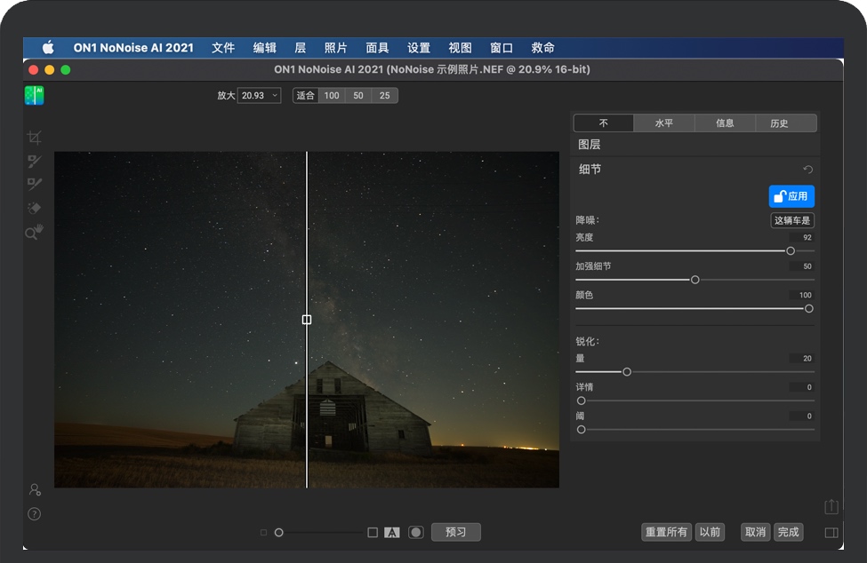Click the 完成 button to finish

[x=788, y=532]
